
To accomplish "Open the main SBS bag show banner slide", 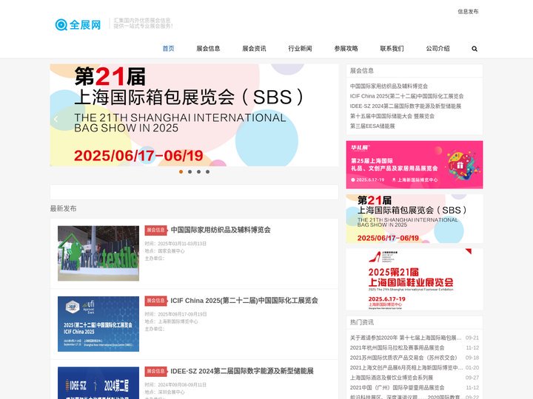I will click(x=194, y=115).
